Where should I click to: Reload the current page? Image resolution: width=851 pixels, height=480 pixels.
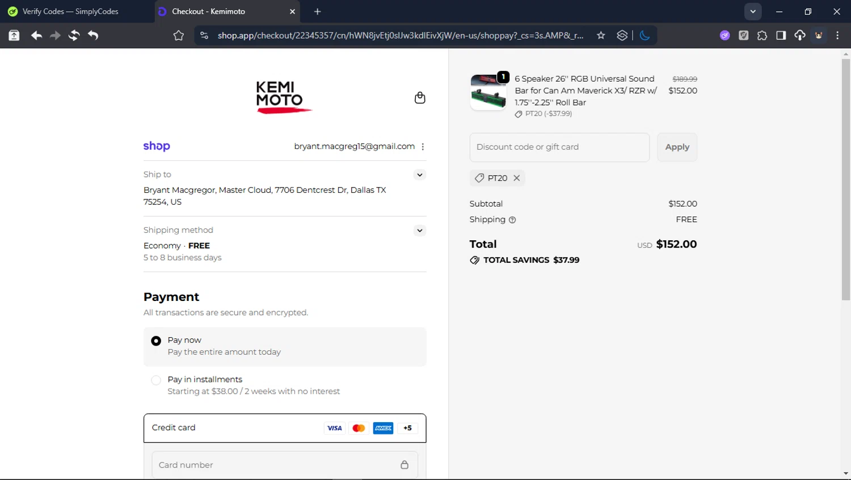coord(74,35)
